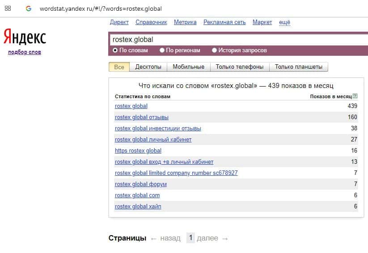Click the 439 count in first row
Screen dimensions: 368x253
[352, 106]
